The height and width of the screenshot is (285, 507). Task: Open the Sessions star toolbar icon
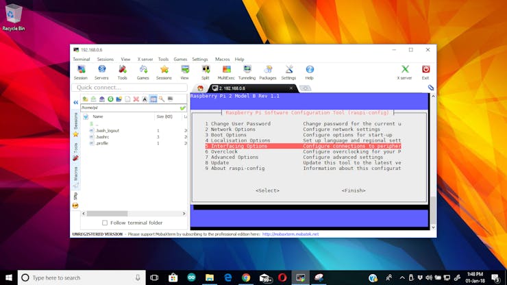pos(164,72)
